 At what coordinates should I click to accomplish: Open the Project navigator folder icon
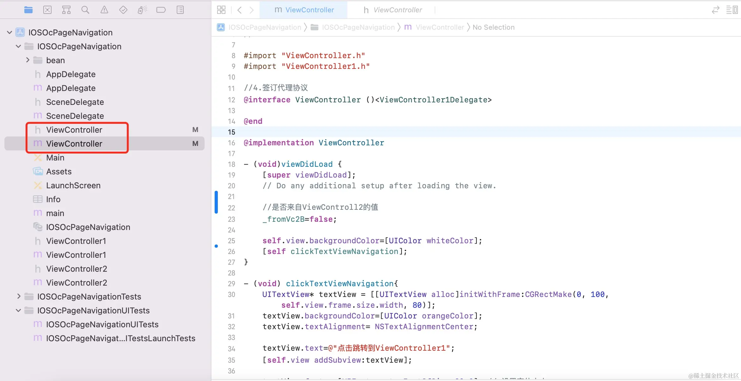(28, 10)
